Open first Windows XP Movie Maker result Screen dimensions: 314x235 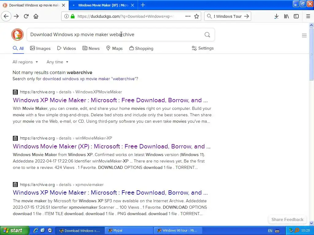tap(110, 100)
